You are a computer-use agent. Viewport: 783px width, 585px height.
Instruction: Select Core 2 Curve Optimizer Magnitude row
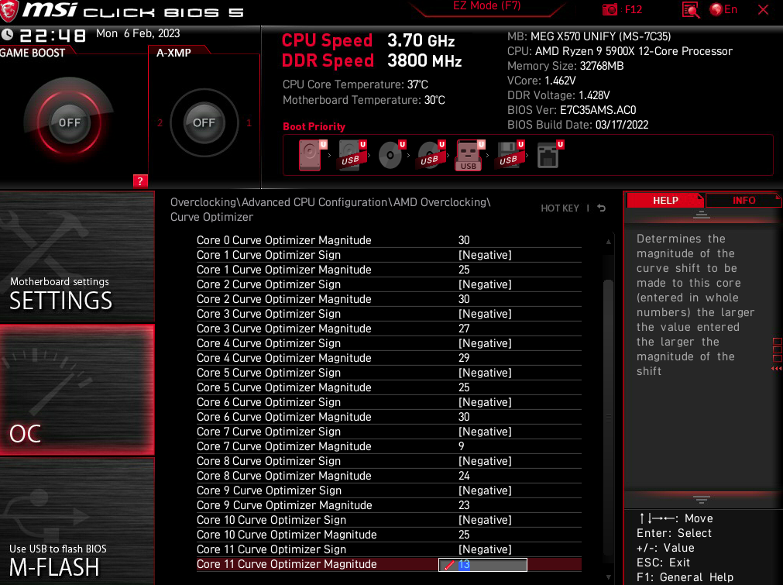[389, 299]
